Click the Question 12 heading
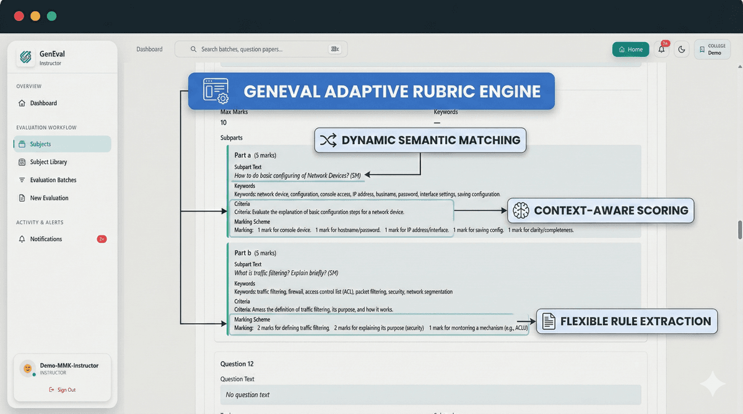743x414 pixels. [237, 364]
